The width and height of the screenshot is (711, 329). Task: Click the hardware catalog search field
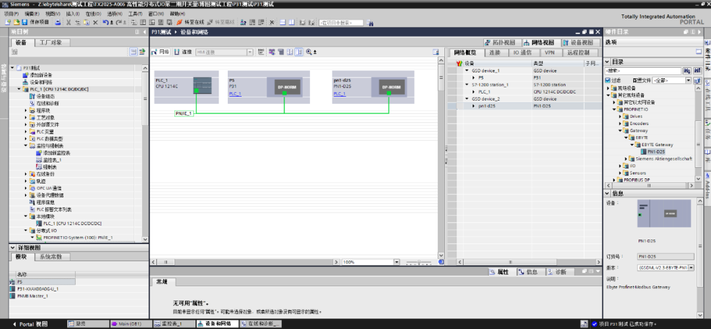coord(643,71)
